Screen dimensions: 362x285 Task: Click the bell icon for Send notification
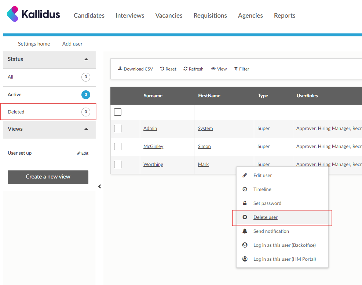pos(245,231)
